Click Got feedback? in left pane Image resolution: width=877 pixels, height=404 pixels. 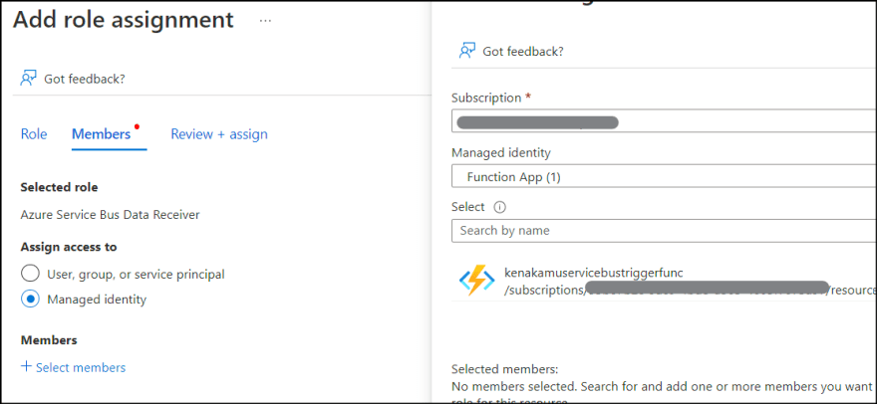tap(85, 79)
